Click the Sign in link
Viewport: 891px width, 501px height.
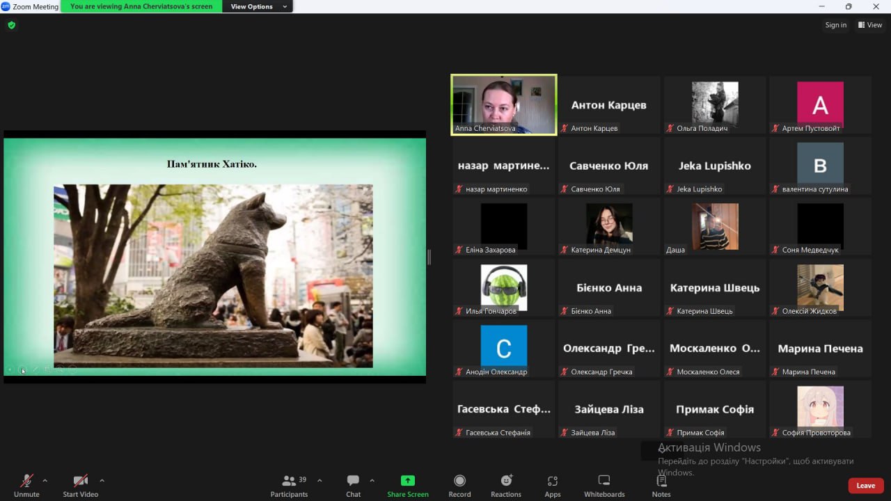click(x=835, y=25)
